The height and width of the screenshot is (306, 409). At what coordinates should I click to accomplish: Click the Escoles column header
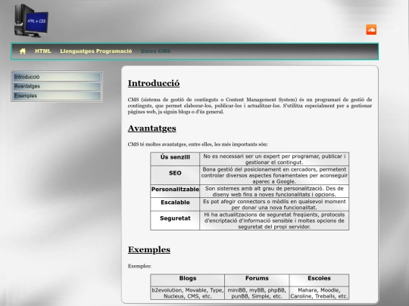tap(319, 280)
